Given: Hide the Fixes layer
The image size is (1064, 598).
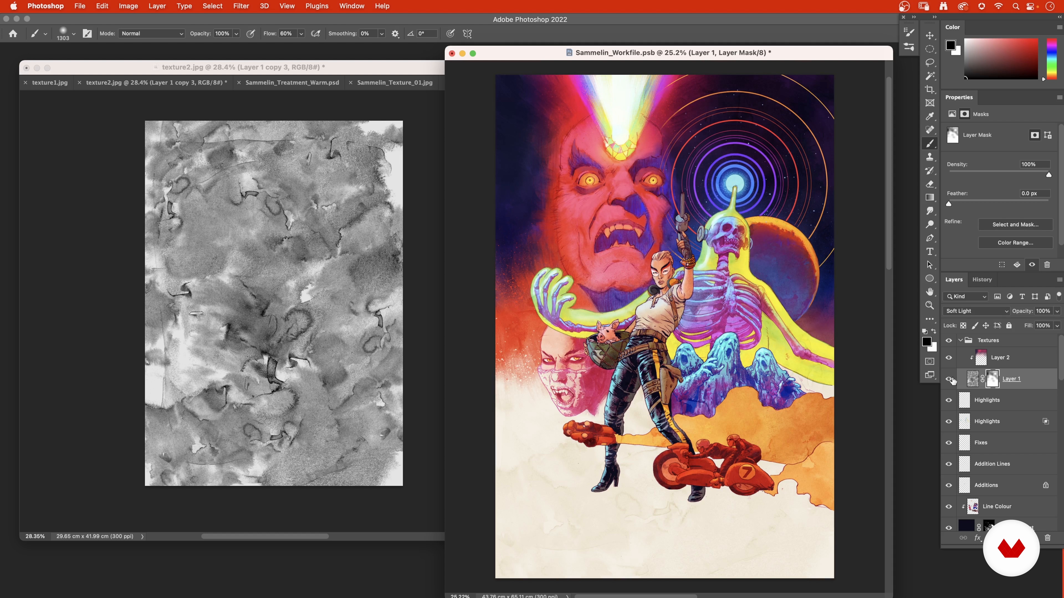Looking at the screenshot, I should tap(949, 443).
